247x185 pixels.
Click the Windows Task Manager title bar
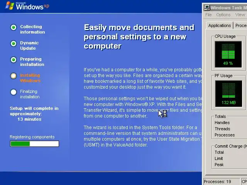click(225, 8)
